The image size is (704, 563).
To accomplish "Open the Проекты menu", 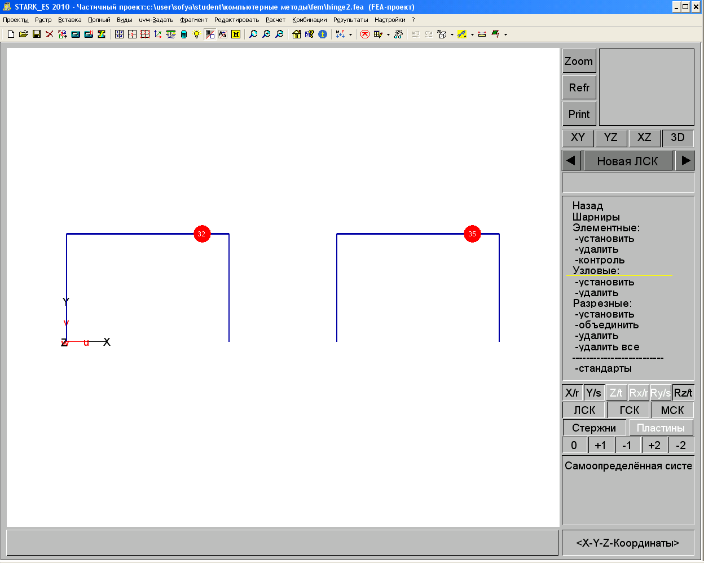I will [x=15, y=20].
